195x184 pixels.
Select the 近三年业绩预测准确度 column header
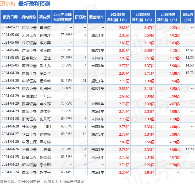(x=63, y=17)
